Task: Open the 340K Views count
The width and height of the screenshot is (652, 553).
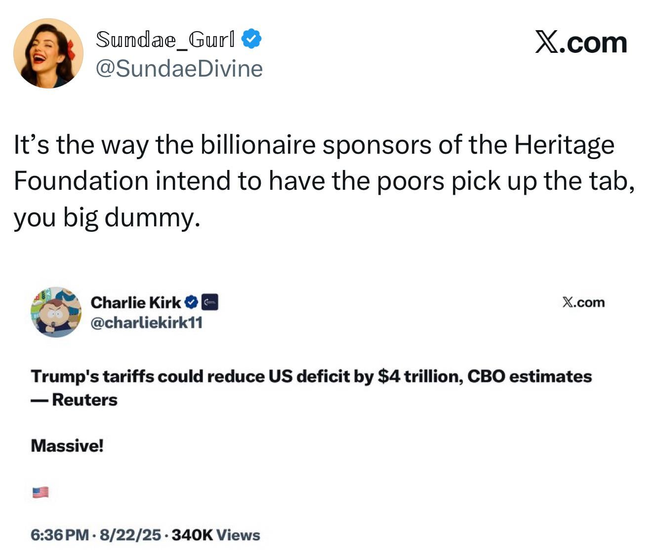Action: click(216, 535)
